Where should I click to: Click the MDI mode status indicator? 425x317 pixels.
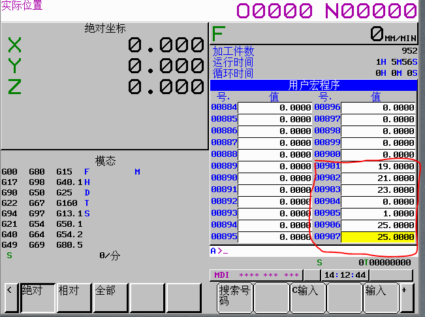click(223, 275)
